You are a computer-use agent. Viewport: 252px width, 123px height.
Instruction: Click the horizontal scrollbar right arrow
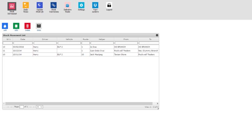point(157,104)
